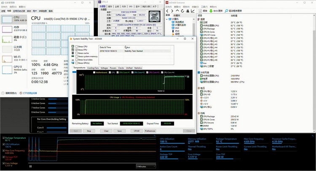Click the Stress GPU(s) monitor icon
The height and width of the screenshot is (171, 316).
point(73,63)
